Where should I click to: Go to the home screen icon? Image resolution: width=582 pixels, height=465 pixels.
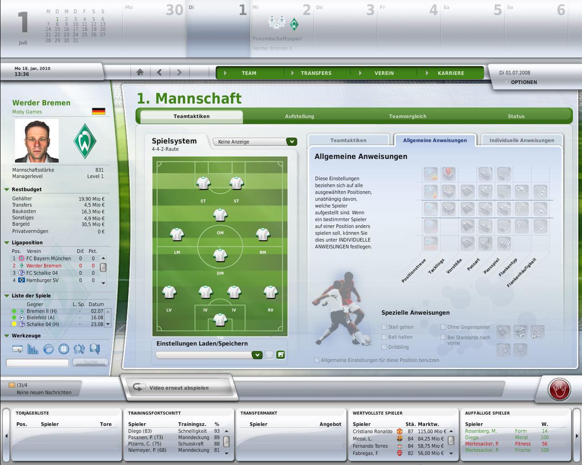[x=140, y=72]
